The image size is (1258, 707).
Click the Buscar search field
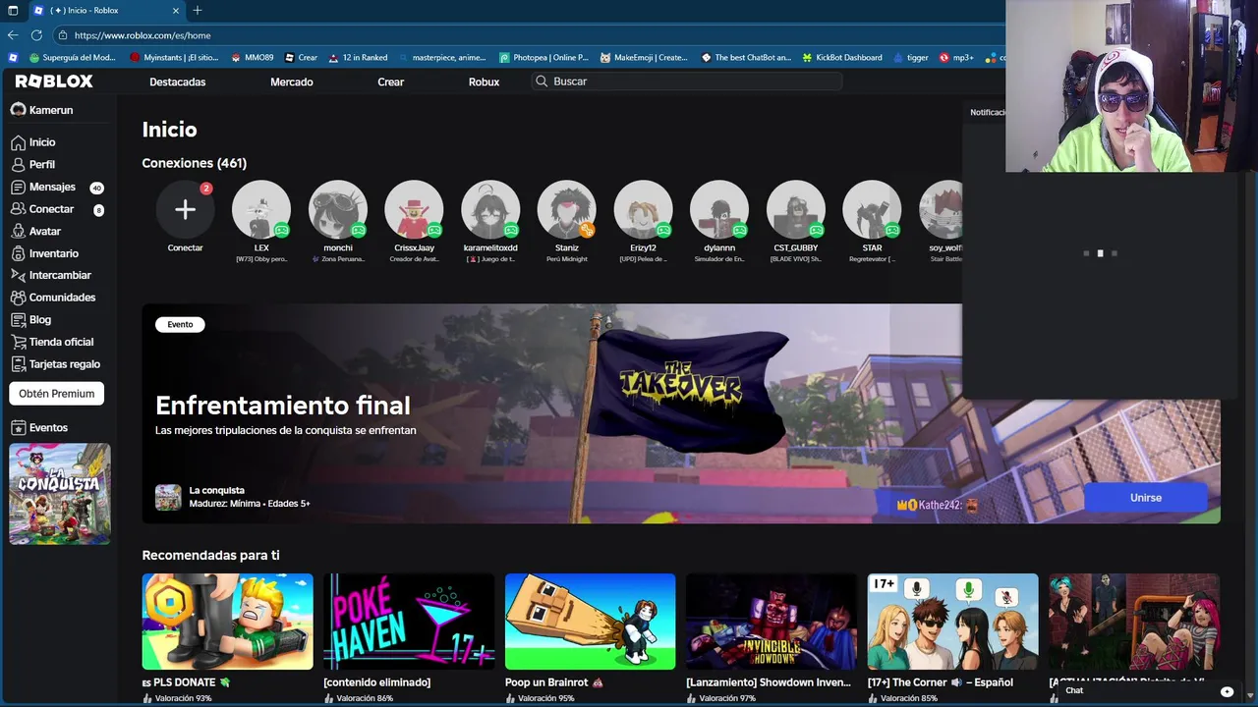(x=687, y=82)
